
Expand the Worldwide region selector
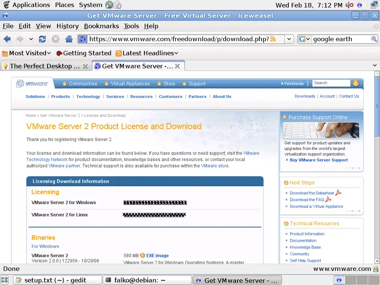click(x=293, y=84)
